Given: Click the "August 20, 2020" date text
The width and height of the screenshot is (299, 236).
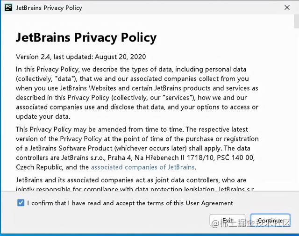Looking at the screenshot, I should pyautogui.click(x=120, y=57).
